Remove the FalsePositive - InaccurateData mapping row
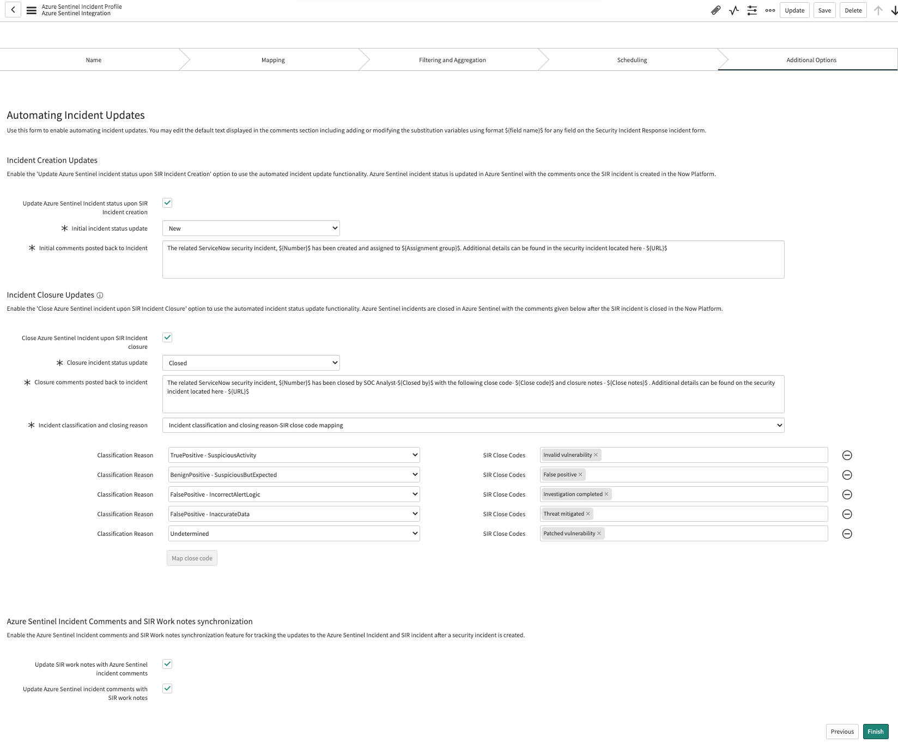The image size is (898, 743). click(x=847, y=514)
